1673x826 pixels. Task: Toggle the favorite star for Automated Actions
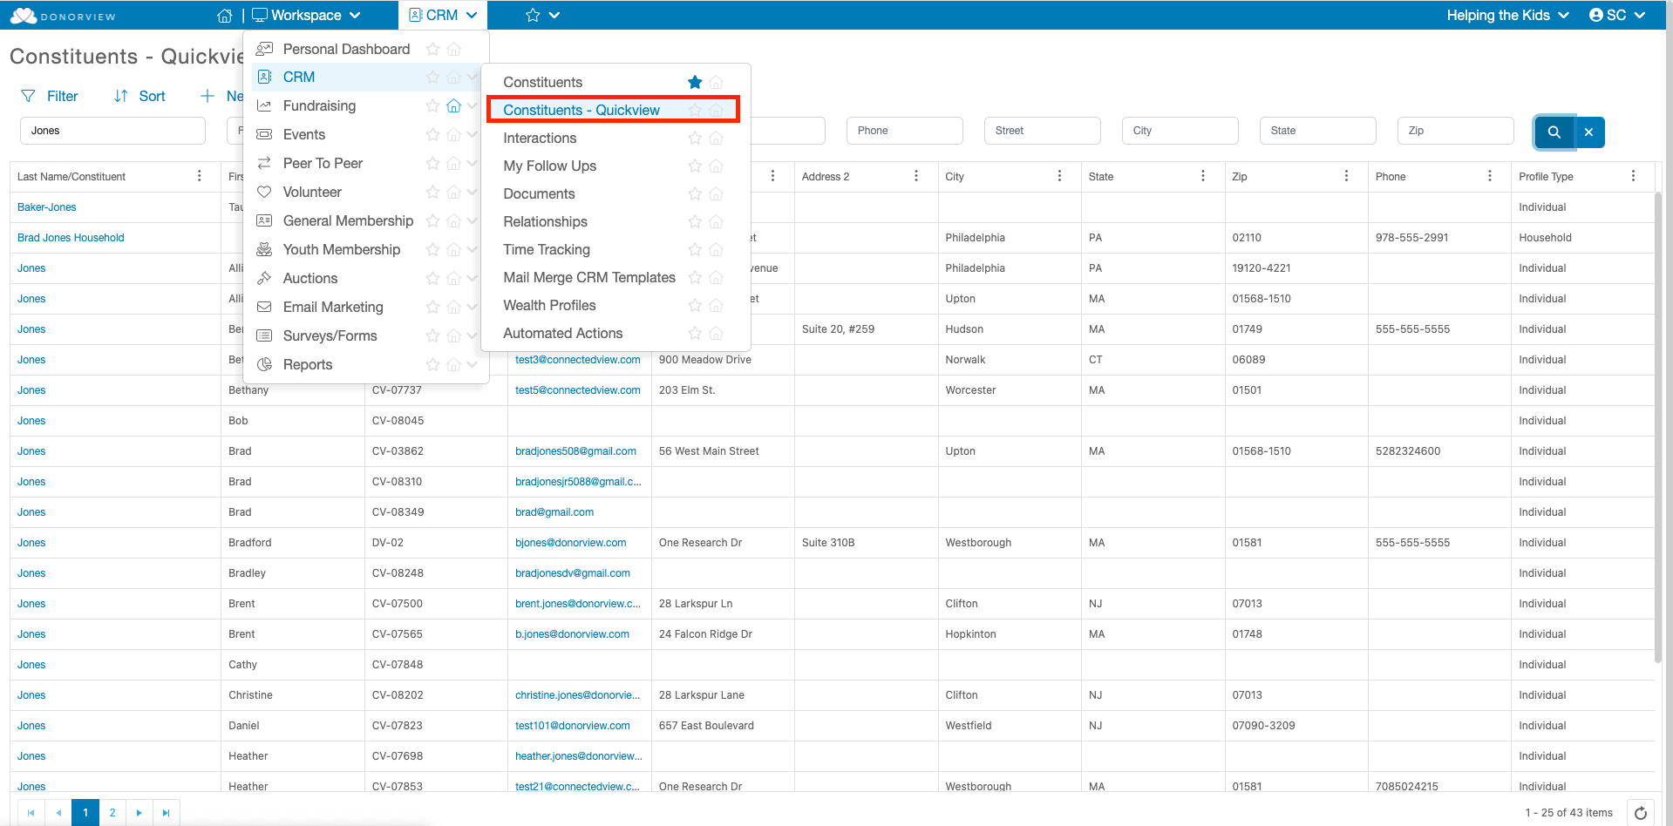695,334
